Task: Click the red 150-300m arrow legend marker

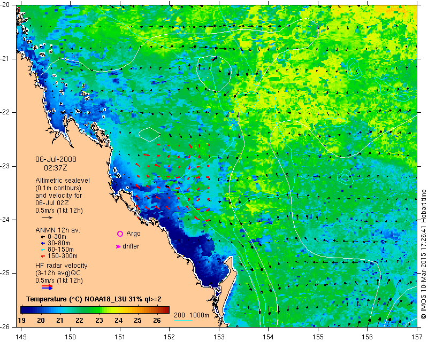Action: tap(43, 256)
